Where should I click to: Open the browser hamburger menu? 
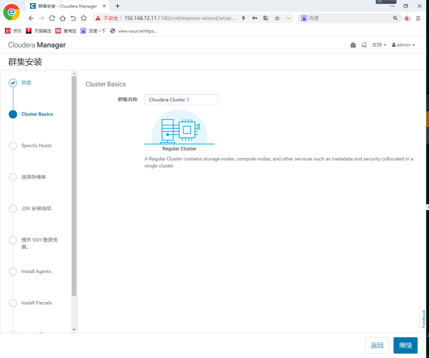click(x=418, y=18)
